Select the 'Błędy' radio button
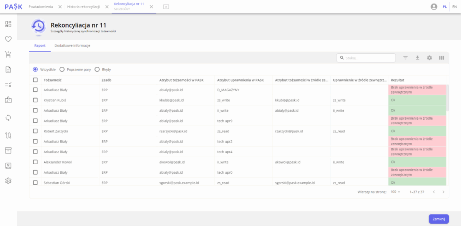The width and height of the screenshot is (461, 226). pyautogui.click(x=97, y=69)
